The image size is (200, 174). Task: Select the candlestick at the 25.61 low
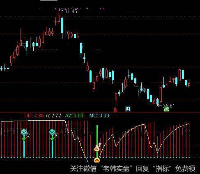158,102
